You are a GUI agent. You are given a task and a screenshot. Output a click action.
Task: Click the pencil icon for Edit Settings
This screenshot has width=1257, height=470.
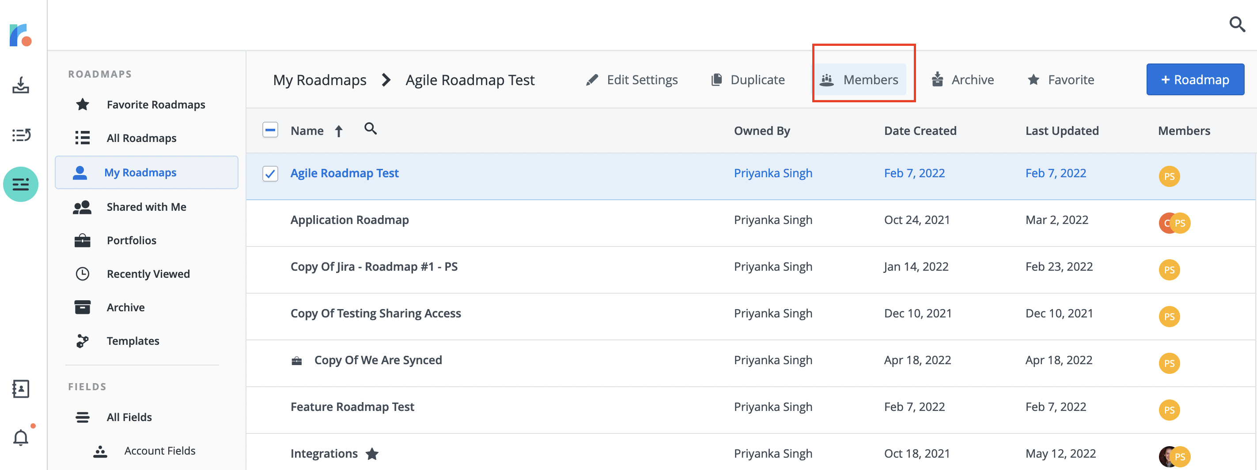(x=592, y=79)
